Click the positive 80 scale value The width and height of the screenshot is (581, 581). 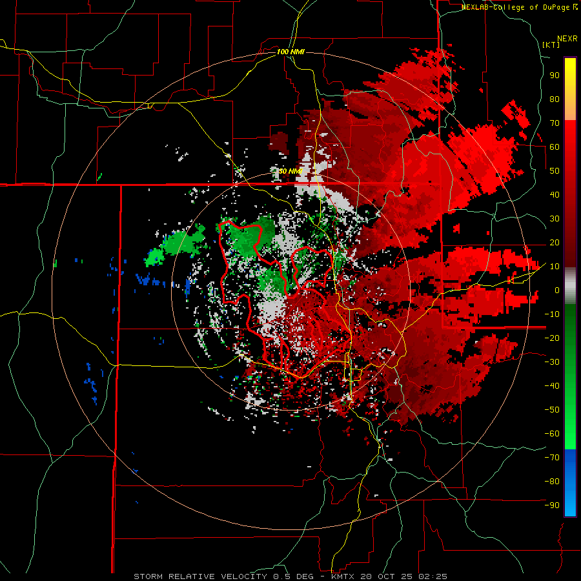coord(555,99)
